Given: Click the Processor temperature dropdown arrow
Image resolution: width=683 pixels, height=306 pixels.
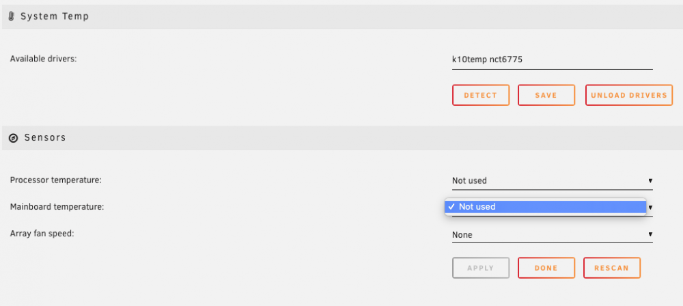Looking at the screenshot, I should [x=650, y=180].
